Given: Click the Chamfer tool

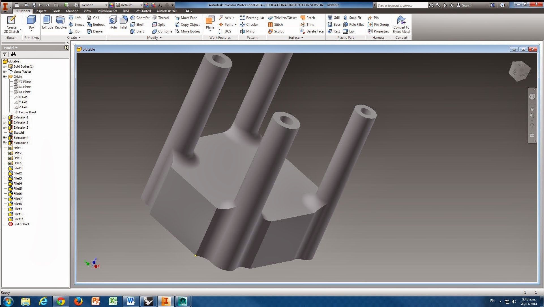Looking at the screenshot, I should (x=140, y=18).
